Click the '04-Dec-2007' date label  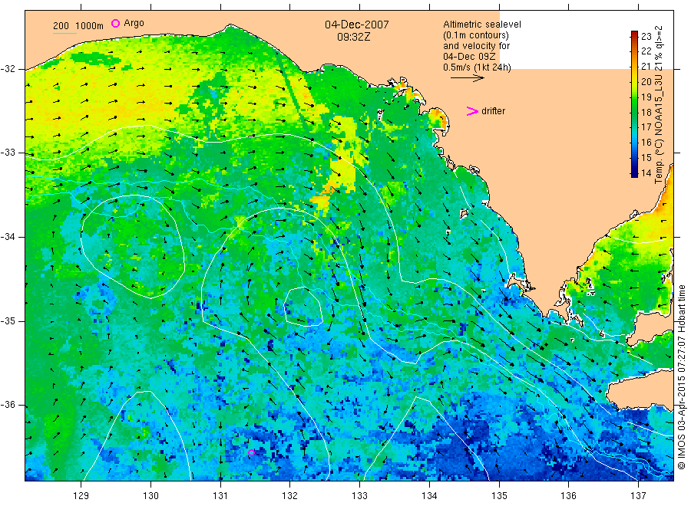(357, 25)
